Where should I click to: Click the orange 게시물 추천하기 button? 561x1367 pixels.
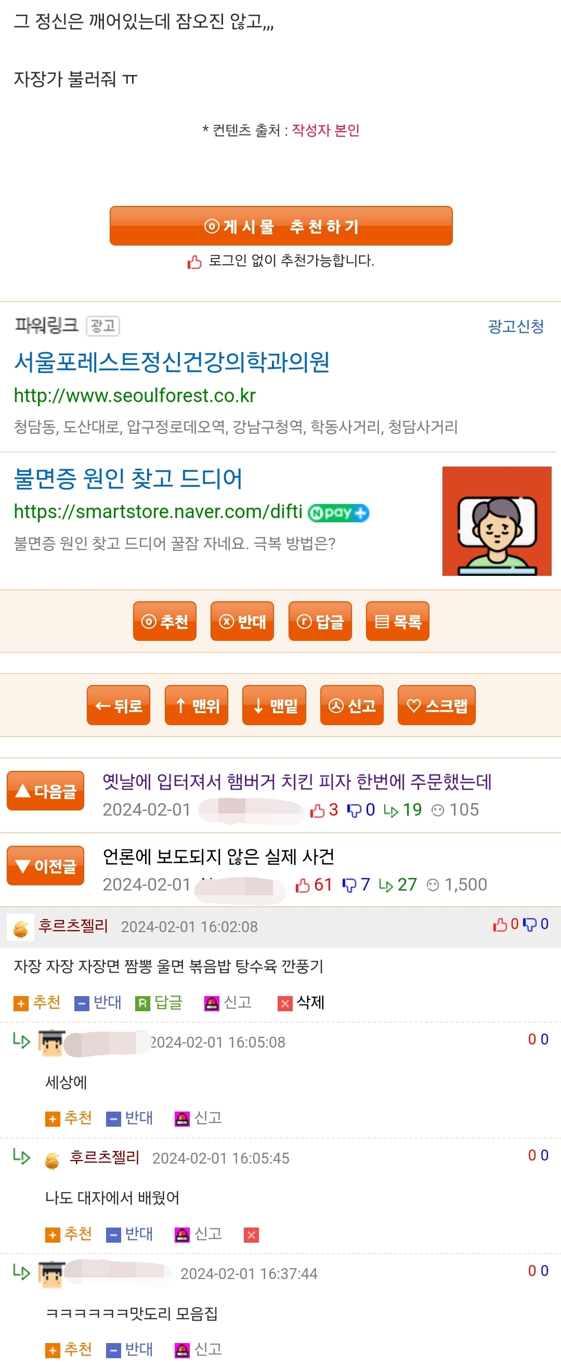point(281,226)
